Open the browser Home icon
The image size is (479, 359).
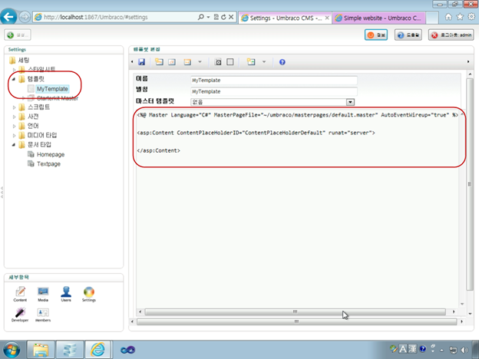448,17
